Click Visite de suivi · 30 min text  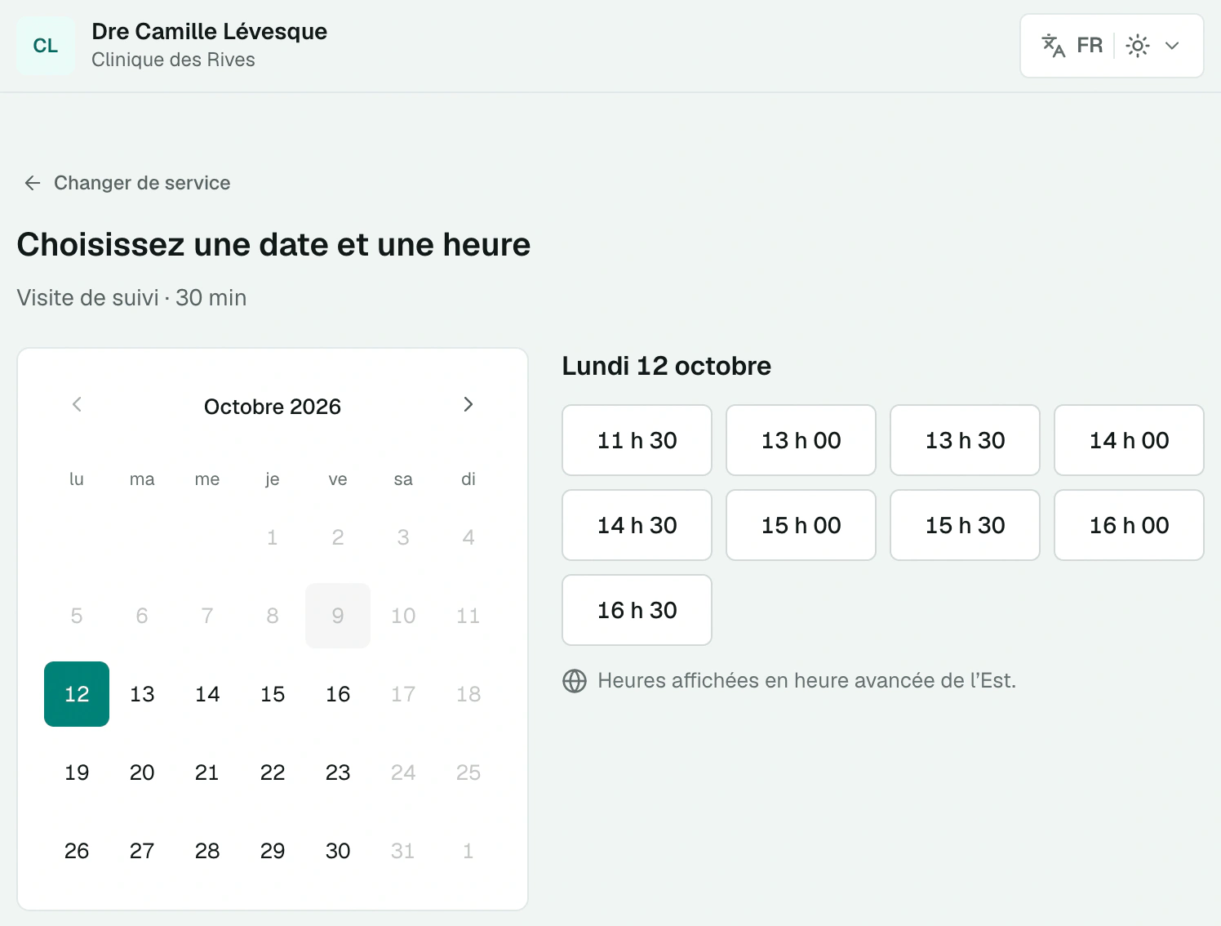click(x=131, y=297)
